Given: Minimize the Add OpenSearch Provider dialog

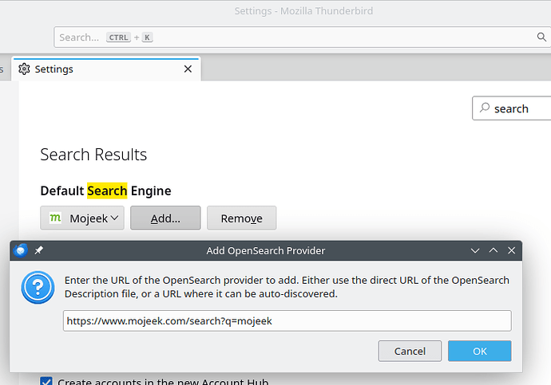Looking at the screenshot, I should click(475, 250).
